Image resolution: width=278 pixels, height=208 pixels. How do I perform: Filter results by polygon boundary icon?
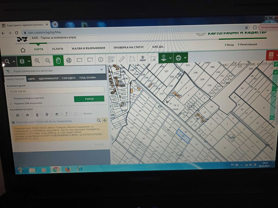(x=76, y=114)
